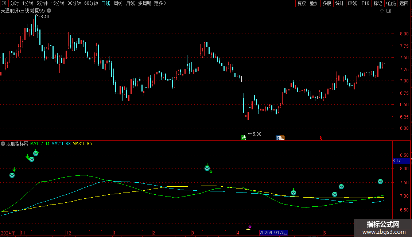Viewport: 412px width, 237px height.
Task: Open the 画线 drawing tools
Action: coord(352,3)
